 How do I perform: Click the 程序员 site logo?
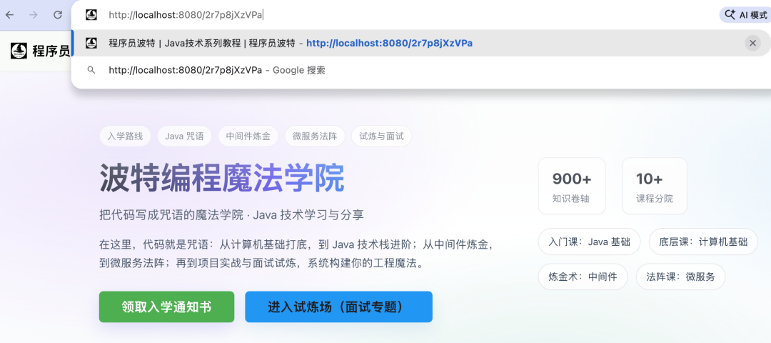click(19, 50)
